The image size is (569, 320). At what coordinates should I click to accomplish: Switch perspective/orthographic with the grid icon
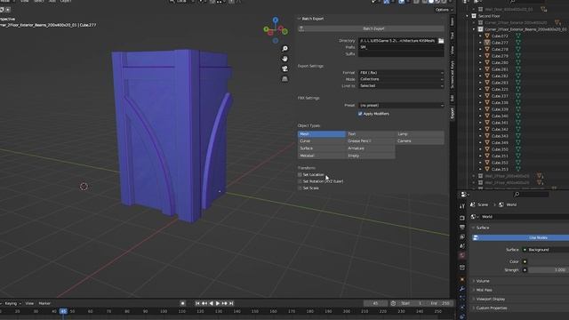coord(284,79)
